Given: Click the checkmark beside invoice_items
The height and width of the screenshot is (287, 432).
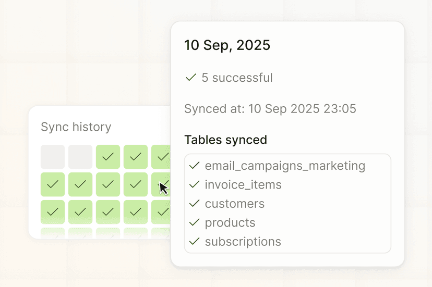Looking at the screenshot, I should pos(195,184).
